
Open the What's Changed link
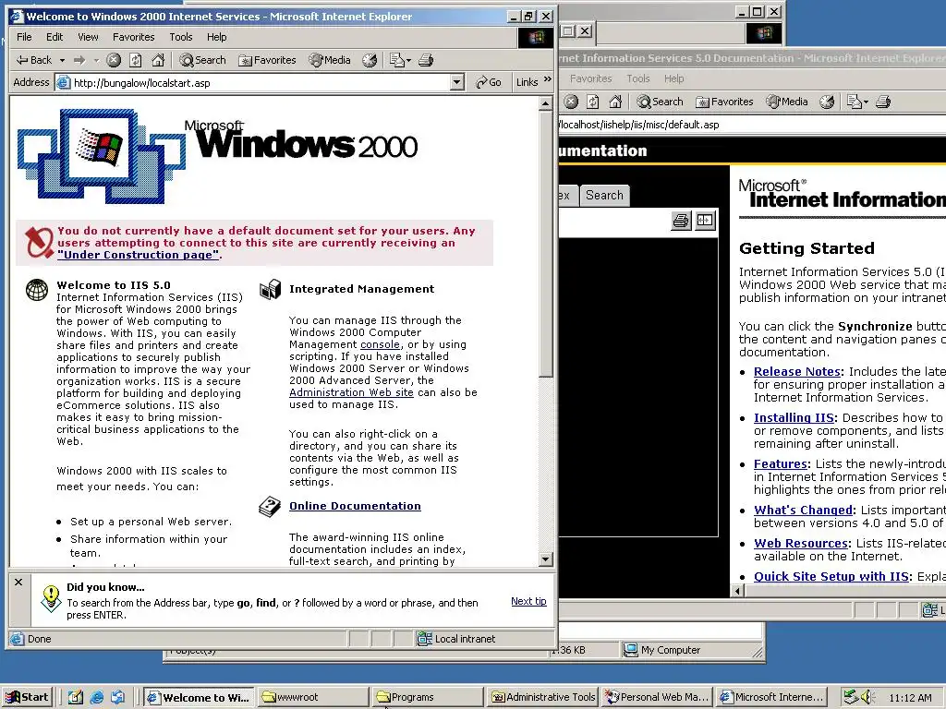click(x=803, y=510)
